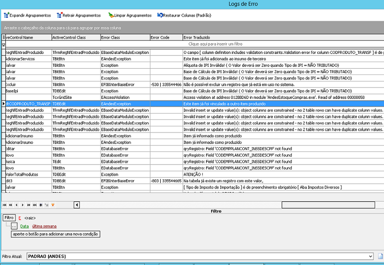Select the BaseIpi TDBEdit row
This screenshot has height=265, width=384.
[195, 91]
